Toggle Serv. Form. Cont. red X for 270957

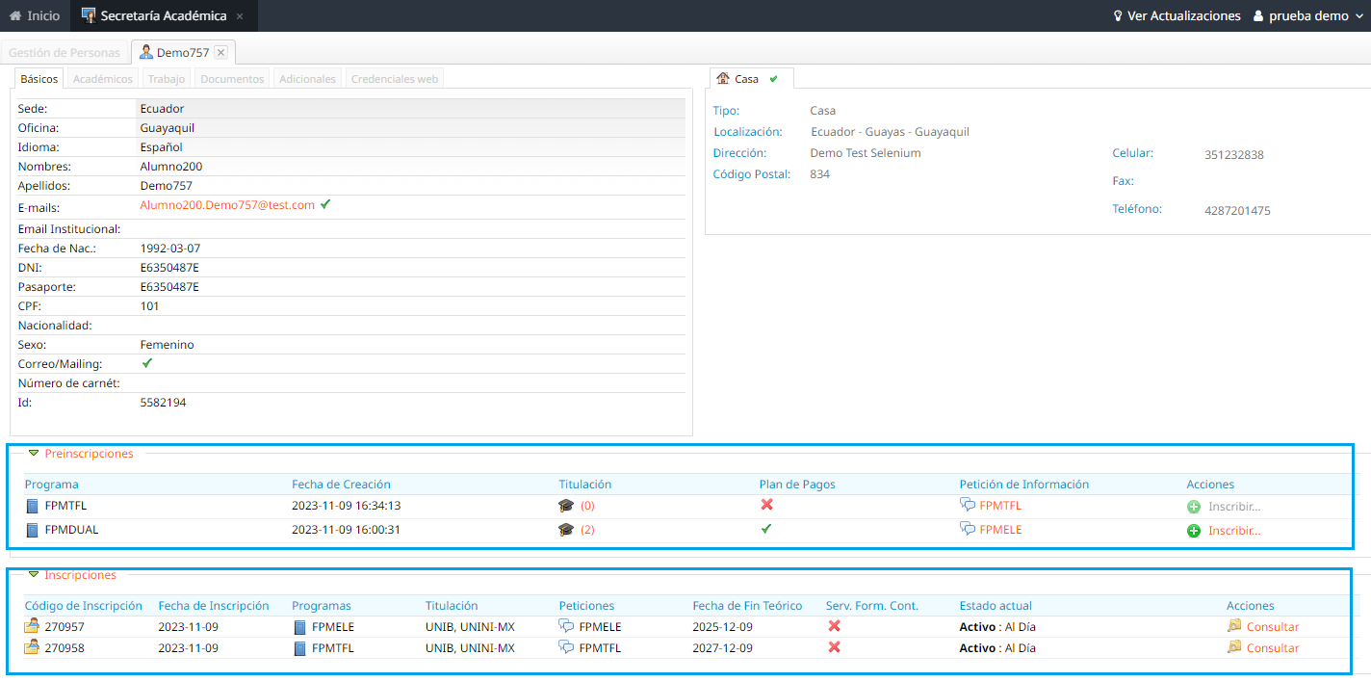pos(834,626)
